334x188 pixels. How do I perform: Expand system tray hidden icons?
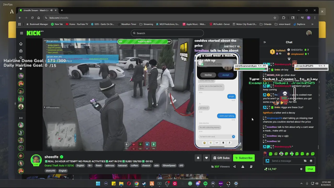click(301, 184)
